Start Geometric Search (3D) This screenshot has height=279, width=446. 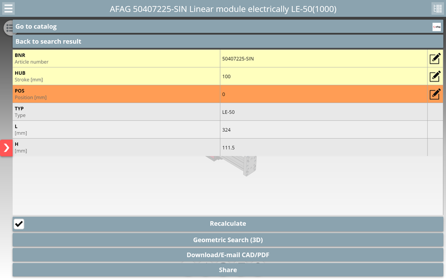coord(228,240)
